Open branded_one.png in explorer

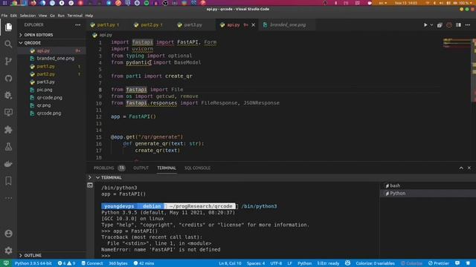coord(51,59)
